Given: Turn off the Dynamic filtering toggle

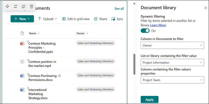Looking at the screenshot, I should [145, 31].
